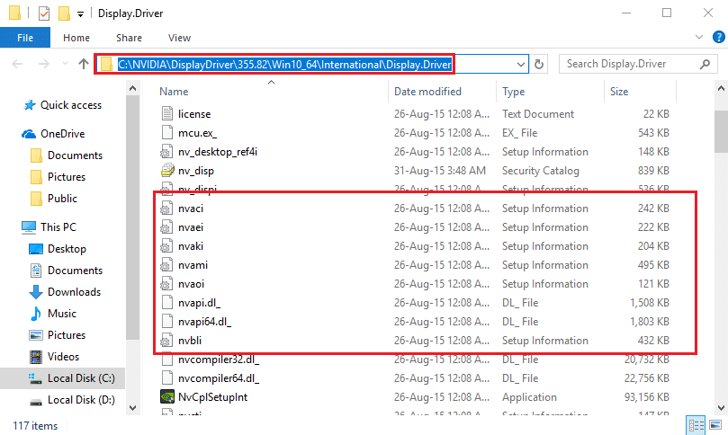728x435 pixels.
Task: Click the navigation pane scroll up arrow
Action: point(133,88)
